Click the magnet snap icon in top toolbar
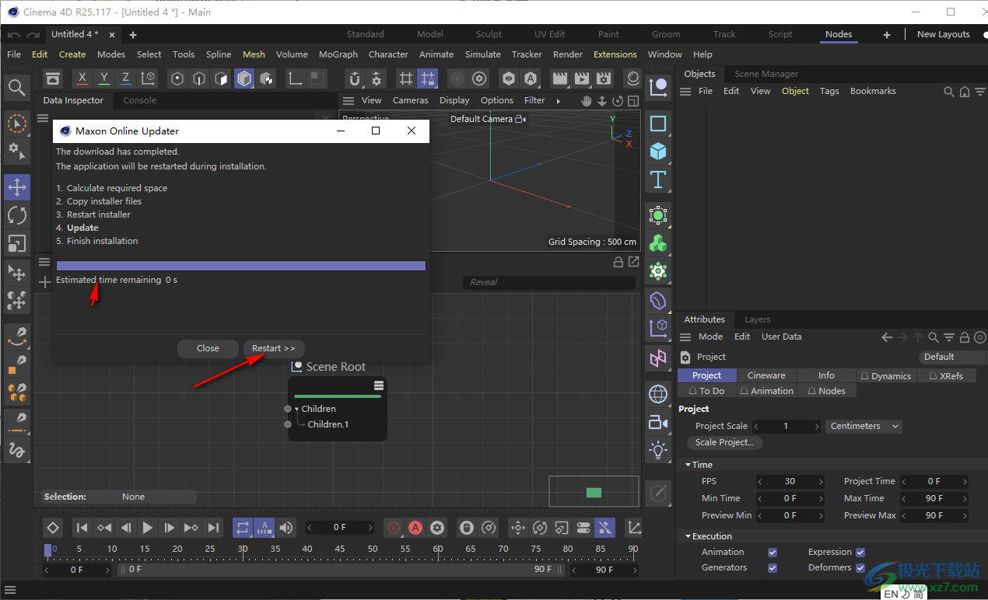 pos(355,78)
